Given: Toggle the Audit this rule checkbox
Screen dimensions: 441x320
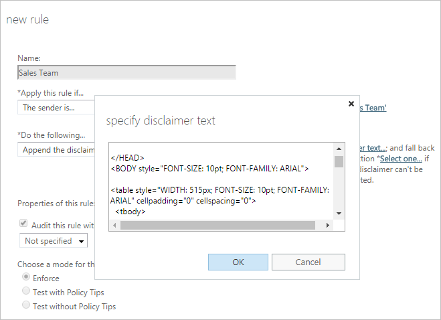Looking at the screenshot, I should 23,224.
